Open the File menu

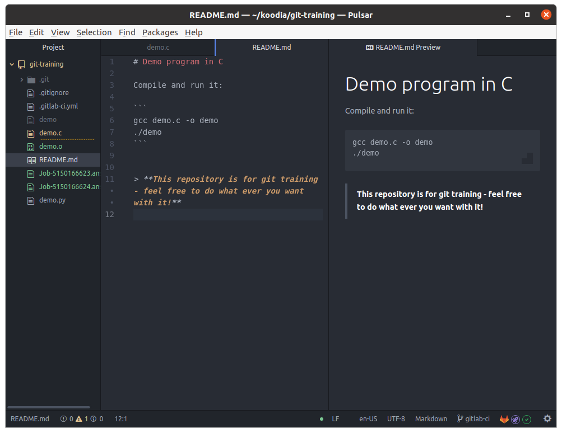point(16,32)
